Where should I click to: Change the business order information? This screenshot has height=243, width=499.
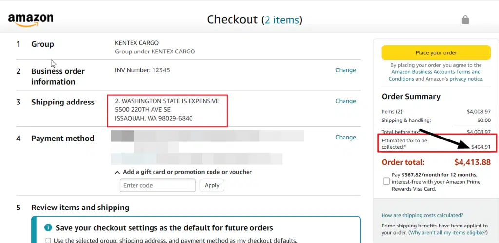coord(345,70)
